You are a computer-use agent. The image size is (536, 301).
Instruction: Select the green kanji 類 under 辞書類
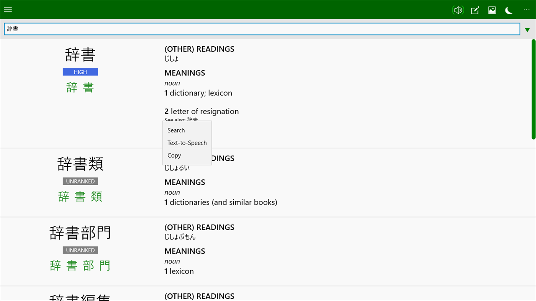coord(96,196)
